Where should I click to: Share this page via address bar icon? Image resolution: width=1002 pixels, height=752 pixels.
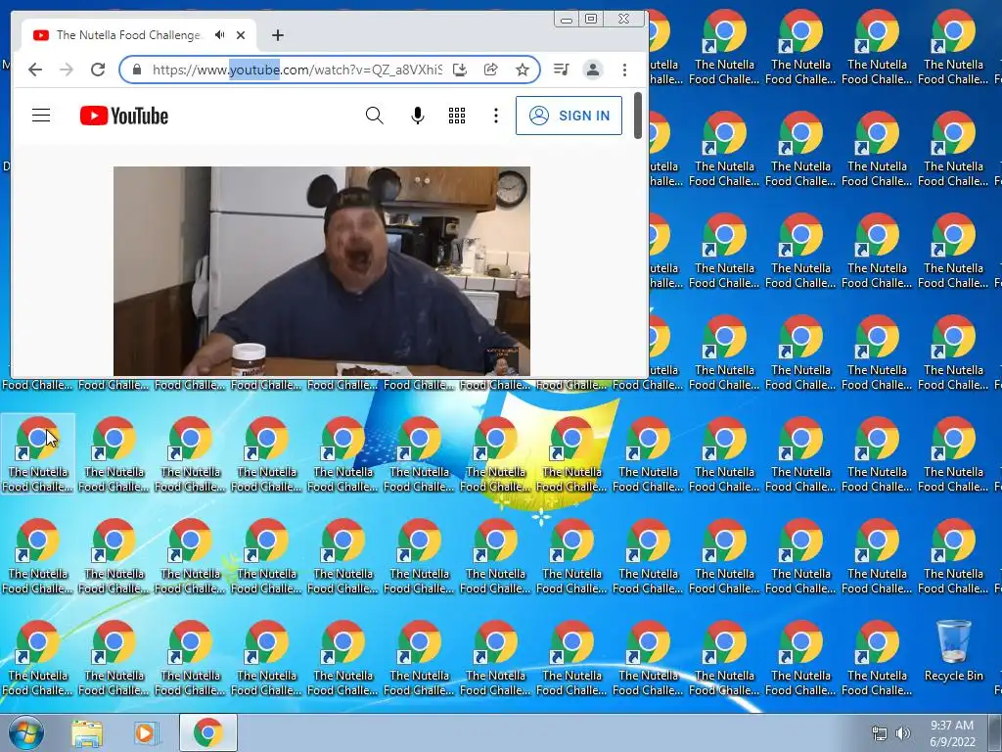pos(491,70)
